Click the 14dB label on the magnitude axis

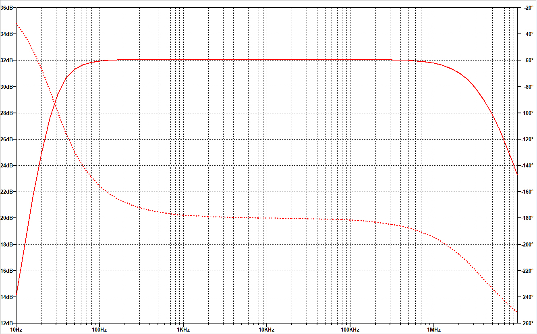coord(7,297)
